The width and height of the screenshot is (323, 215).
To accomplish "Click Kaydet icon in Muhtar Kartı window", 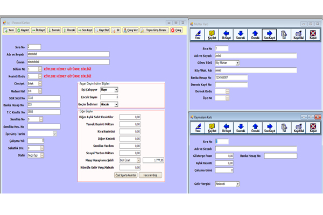I will [212, 35].
